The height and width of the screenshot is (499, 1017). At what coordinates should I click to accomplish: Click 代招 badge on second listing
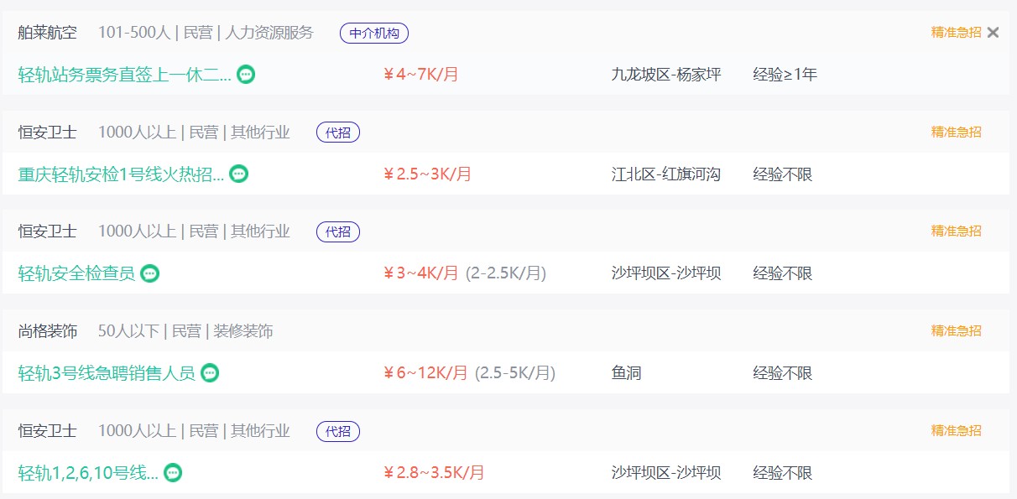coord(338,133)
